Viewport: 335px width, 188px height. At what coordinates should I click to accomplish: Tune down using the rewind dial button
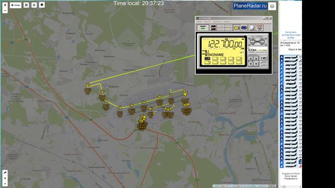tap(253, 42)
